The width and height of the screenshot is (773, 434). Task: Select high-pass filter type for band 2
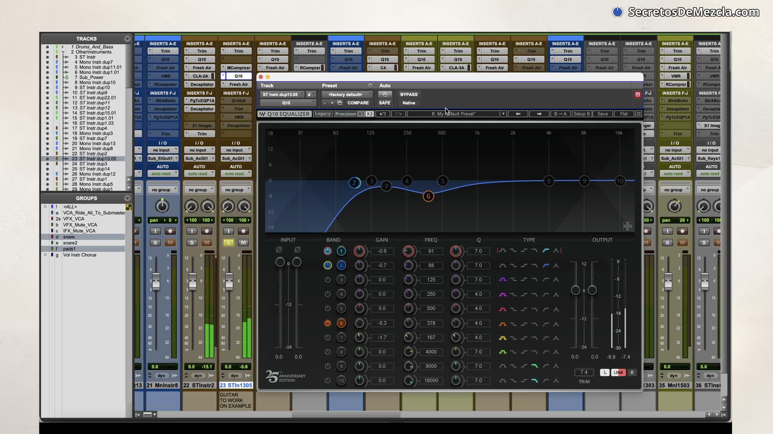(x=546, y=265)
